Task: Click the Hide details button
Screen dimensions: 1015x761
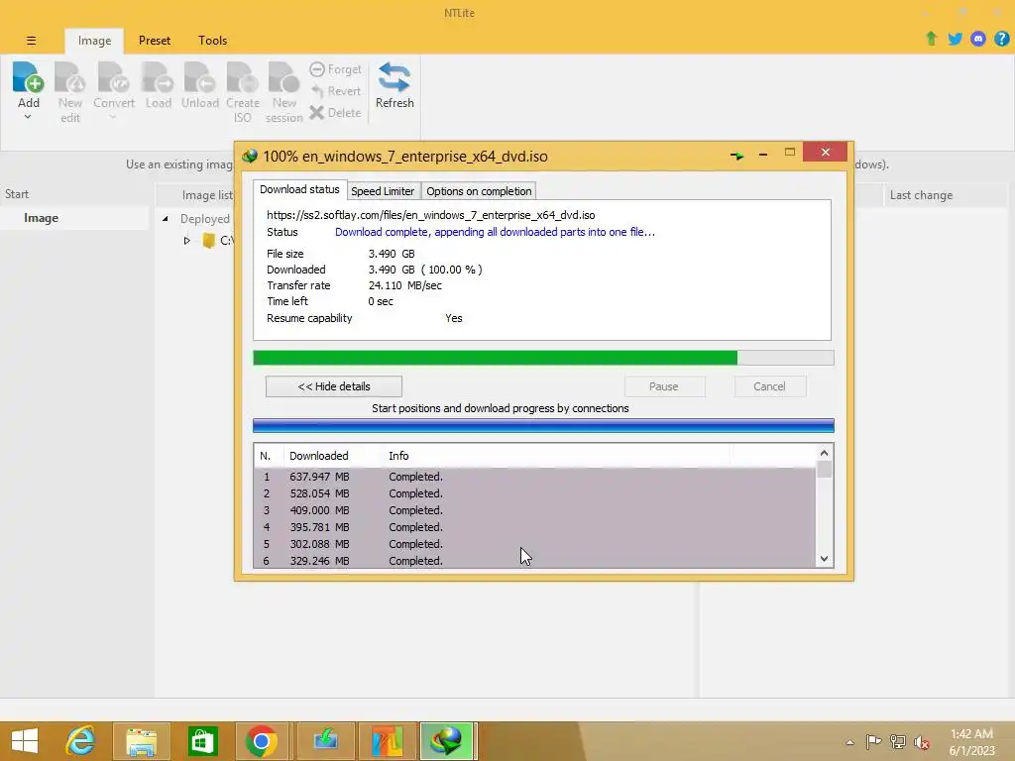Action: coord(334,386)
